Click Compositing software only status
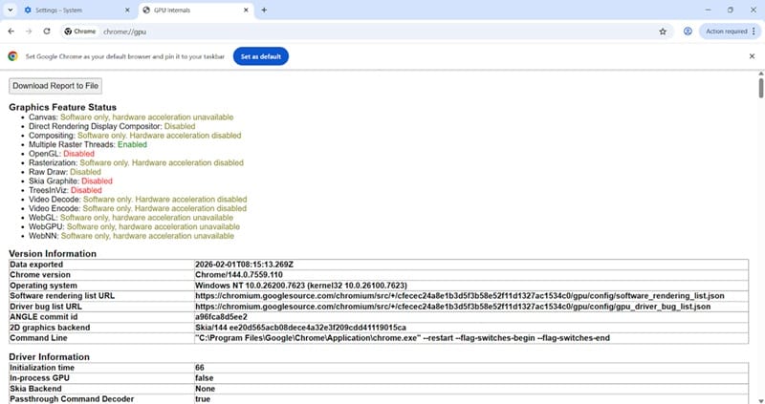 point(159,136)
